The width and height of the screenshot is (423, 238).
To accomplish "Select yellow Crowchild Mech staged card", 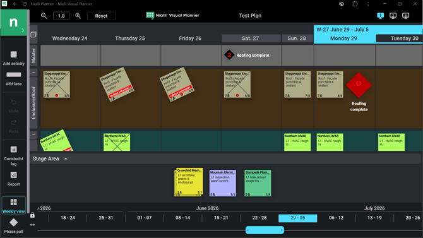I will click(189, 182).
